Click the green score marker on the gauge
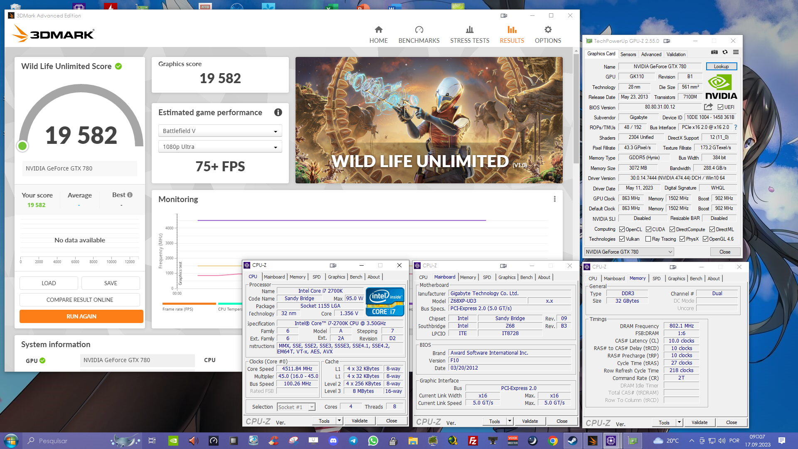This screenshot has width=798, height=449. (x=22, y=146)
